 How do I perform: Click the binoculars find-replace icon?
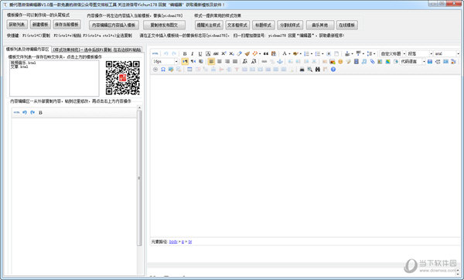(318, 70)
